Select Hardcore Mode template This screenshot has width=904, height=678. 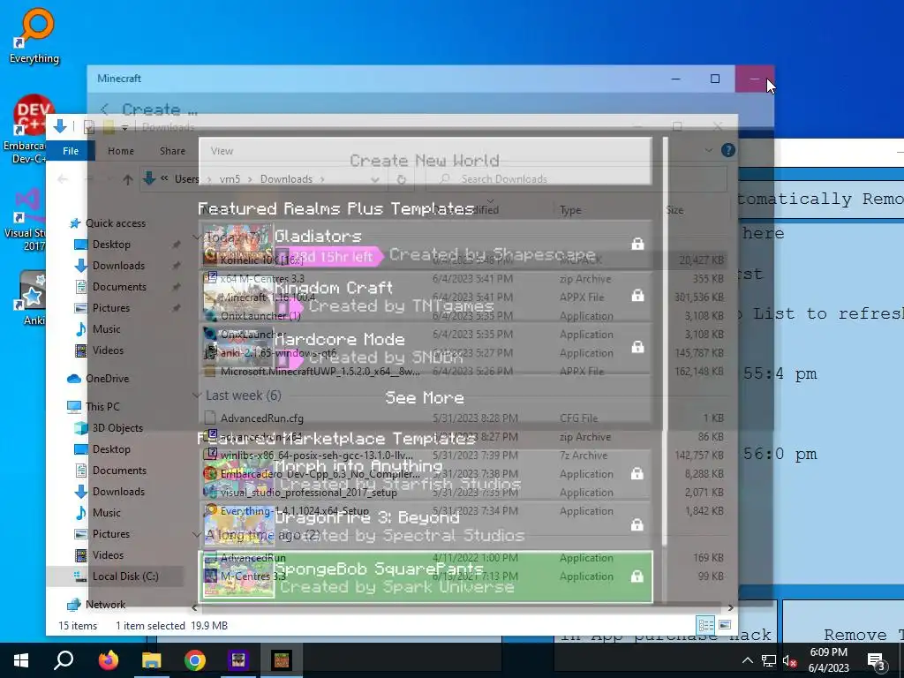click(425, 348)
